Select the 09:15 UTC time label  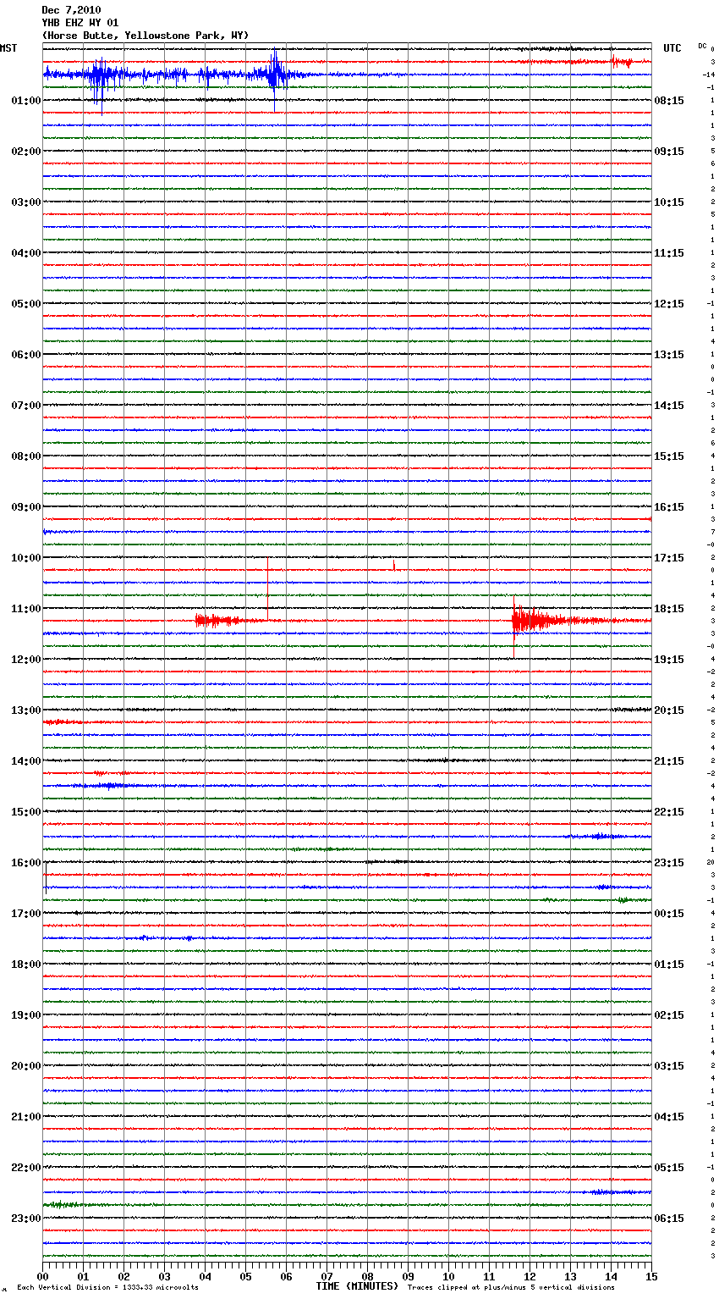click(x=669, y=152)
